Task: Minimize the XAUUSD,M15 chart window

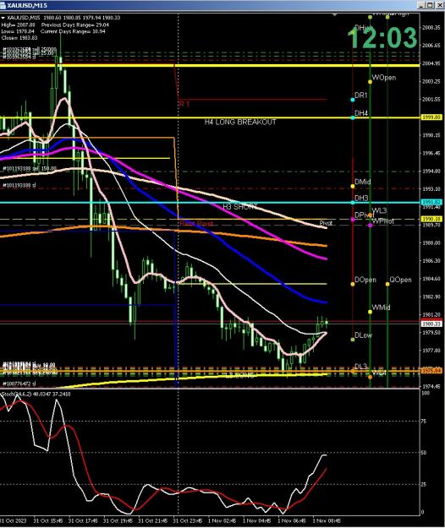Action: 422,5
